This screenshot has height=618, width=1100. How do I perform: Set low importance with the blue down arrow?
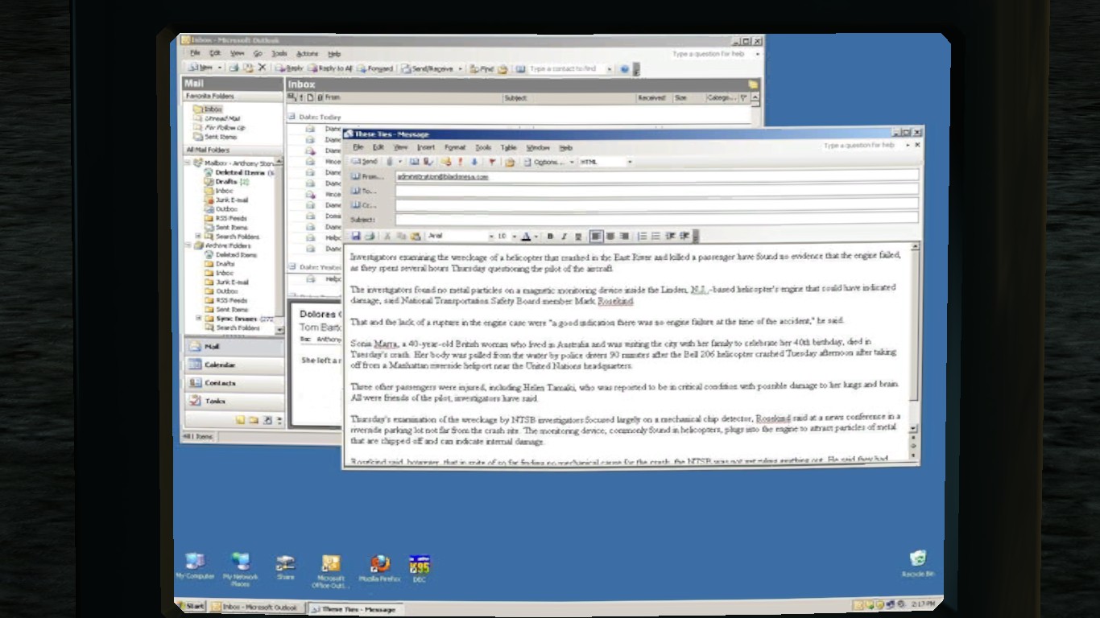tap(473, 162)
